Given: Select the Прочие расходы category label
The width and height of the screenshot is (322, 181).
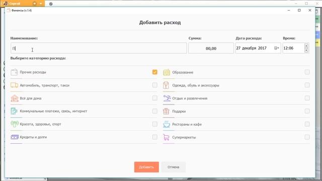Looking at the screenshot, I should [x=33, y=72].
